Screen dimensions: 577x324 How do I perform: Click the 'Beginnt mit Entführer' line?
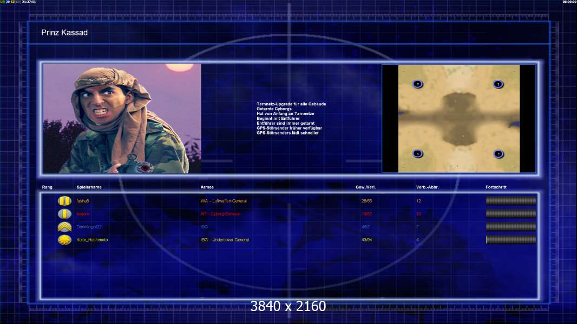(x=278, y=118)
